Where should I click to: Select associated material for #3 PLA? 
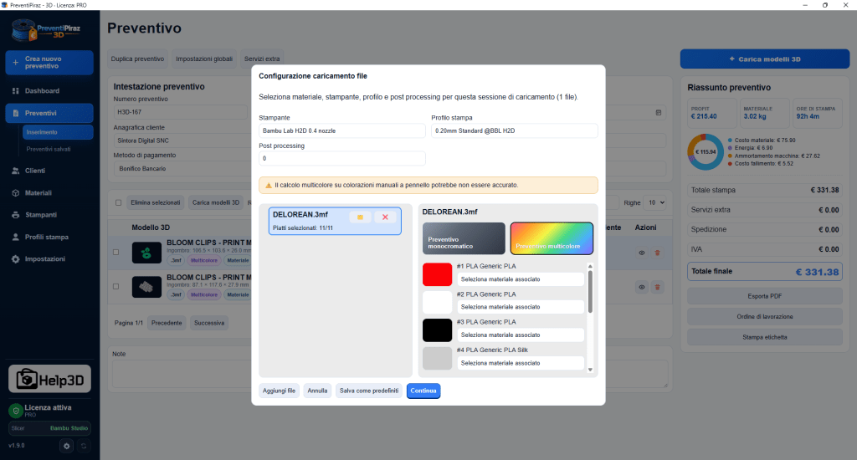coord(521,335)
